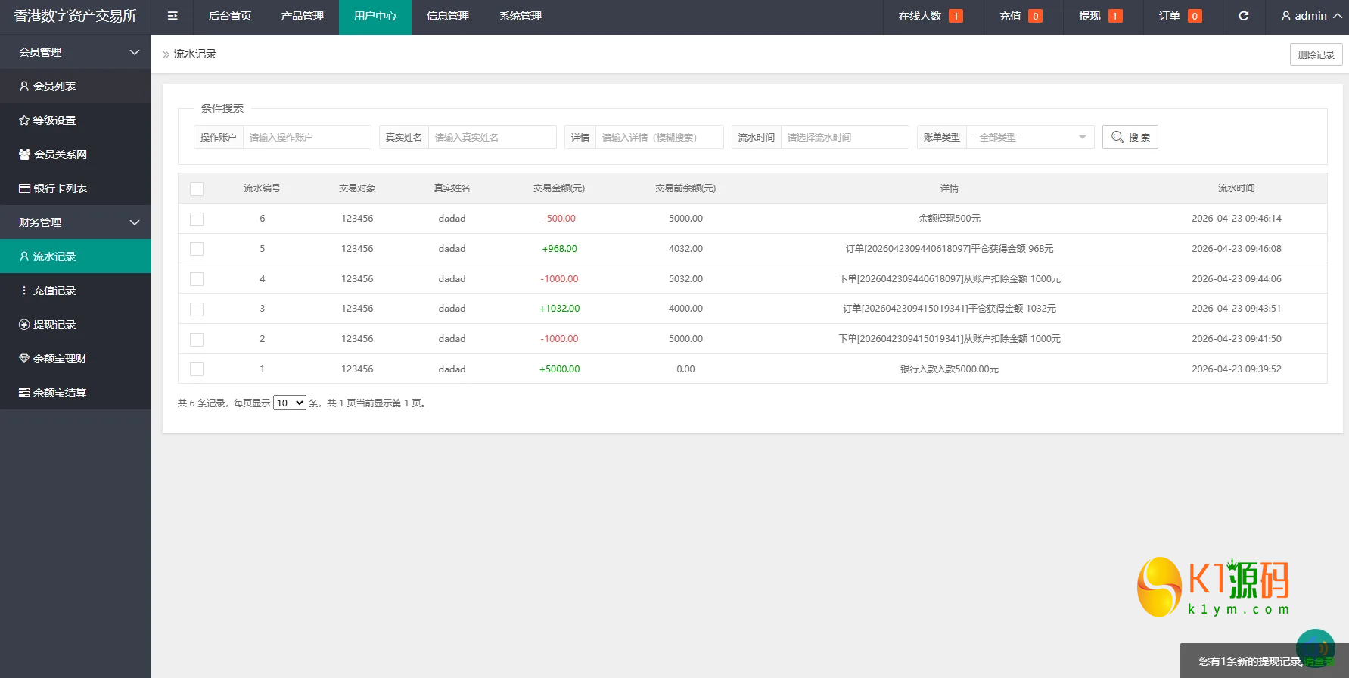Select the 用户中心 tab
Viewport: 1349px width, 678px height.
375,16
